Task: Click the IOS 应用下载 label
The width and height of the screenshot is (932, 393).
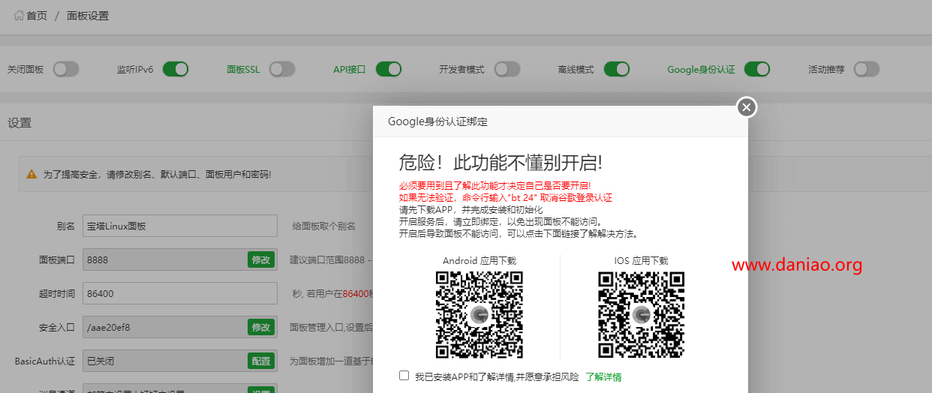Action: 641,261
